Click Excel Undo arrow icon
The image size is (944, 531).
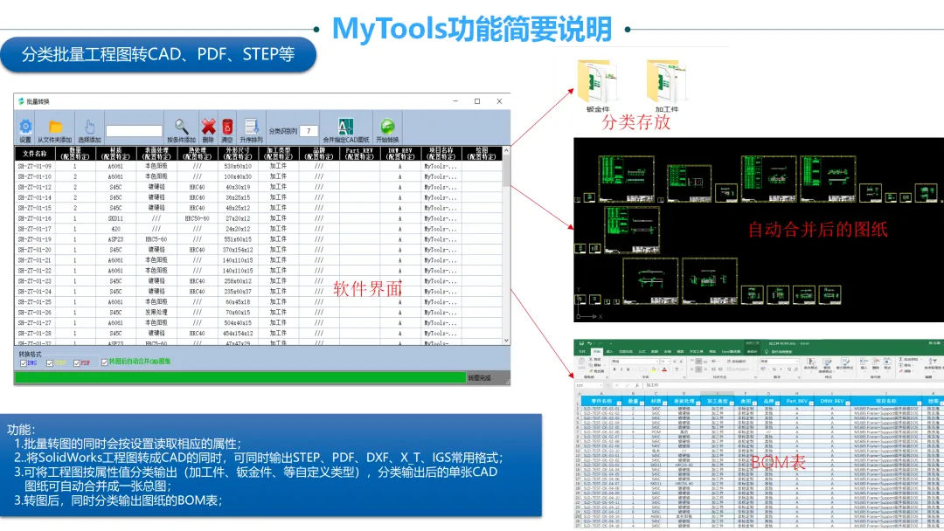589,343
